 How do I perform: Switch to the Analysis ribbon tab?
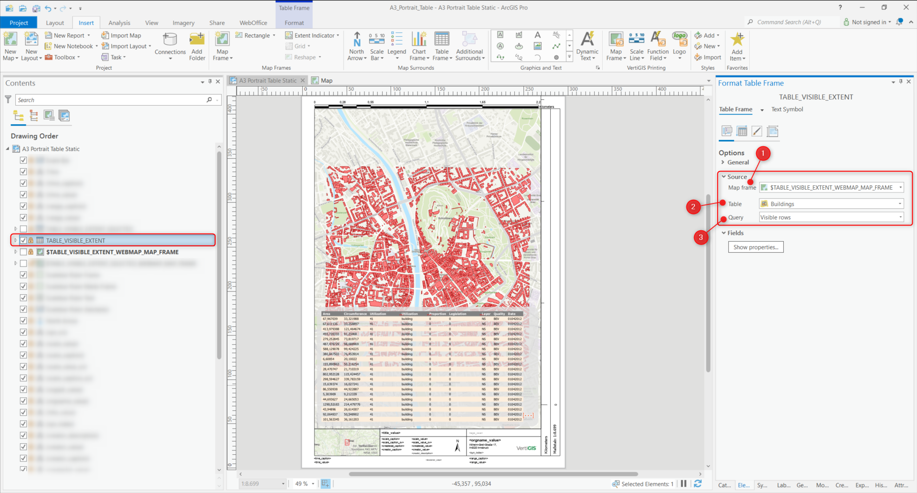(x=119, y=23)
